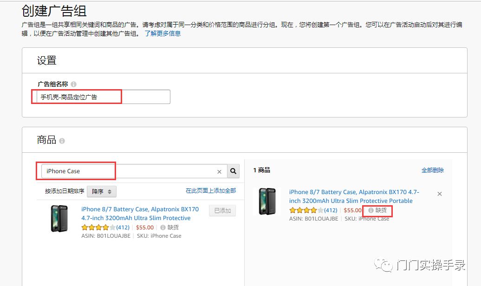Viewport: 481px width, 286px height.
Task: Remove added product with the X icon
Action: click(440, 194)
